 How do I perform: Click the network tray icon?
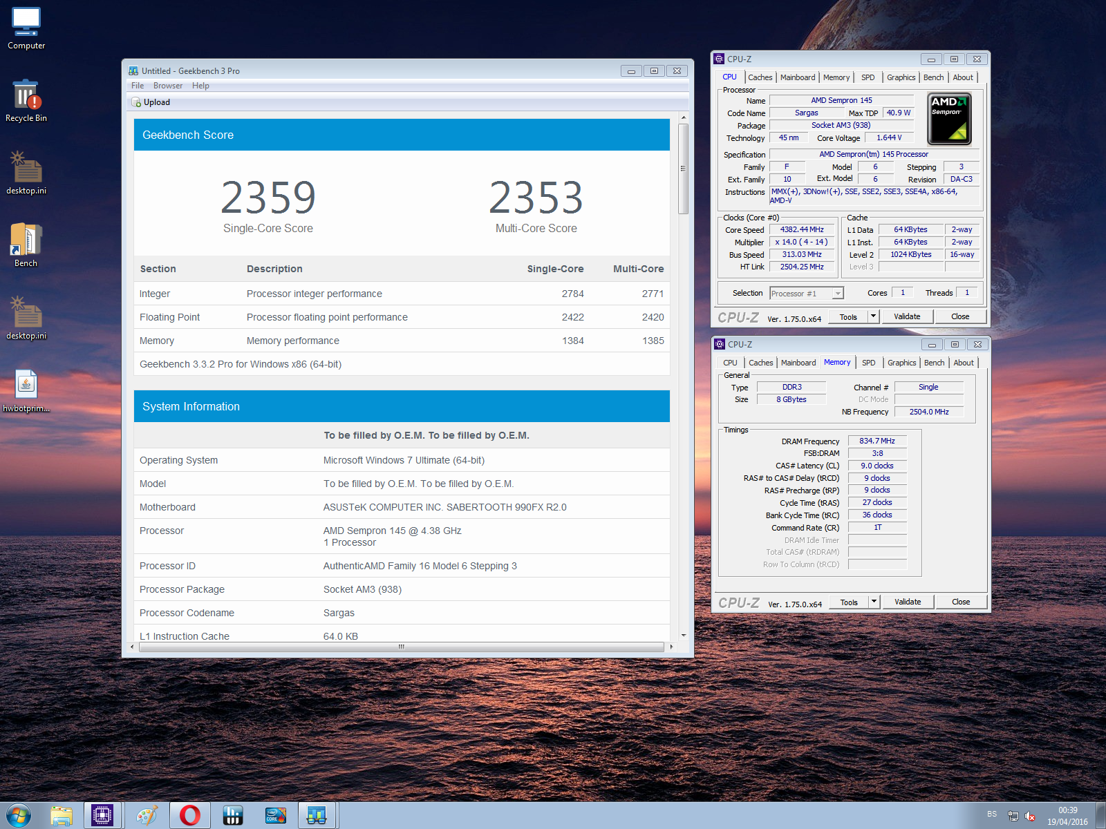coord(1013,816)
